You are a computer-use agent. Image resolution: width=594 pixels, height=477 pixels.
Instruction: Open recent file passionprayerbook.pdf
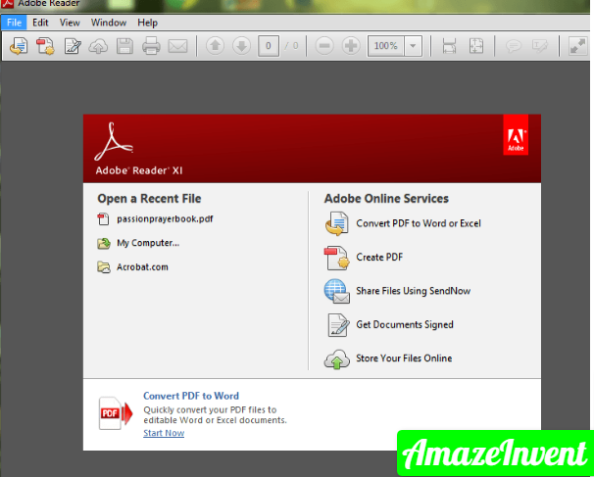[165, 218]
